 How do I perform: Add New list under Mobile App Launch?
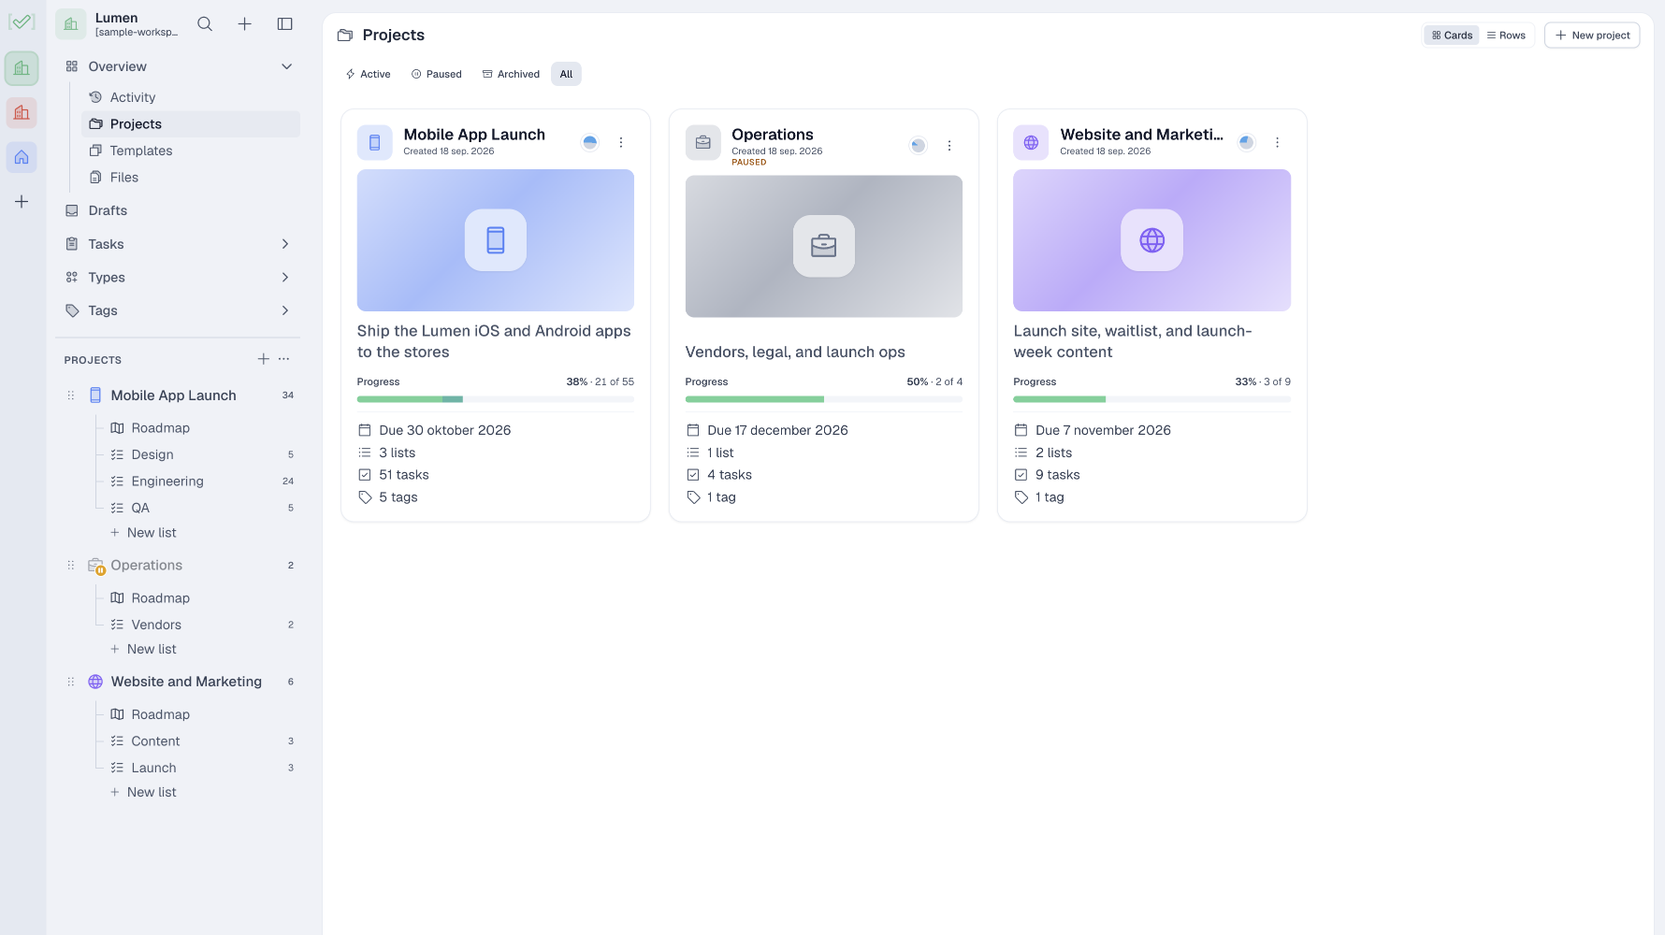pyautogui.click(x=143, y=533)
